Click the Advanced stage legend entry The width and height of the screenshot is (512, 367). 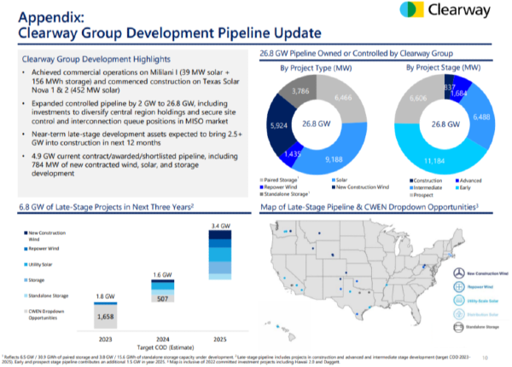coord(468,181)
